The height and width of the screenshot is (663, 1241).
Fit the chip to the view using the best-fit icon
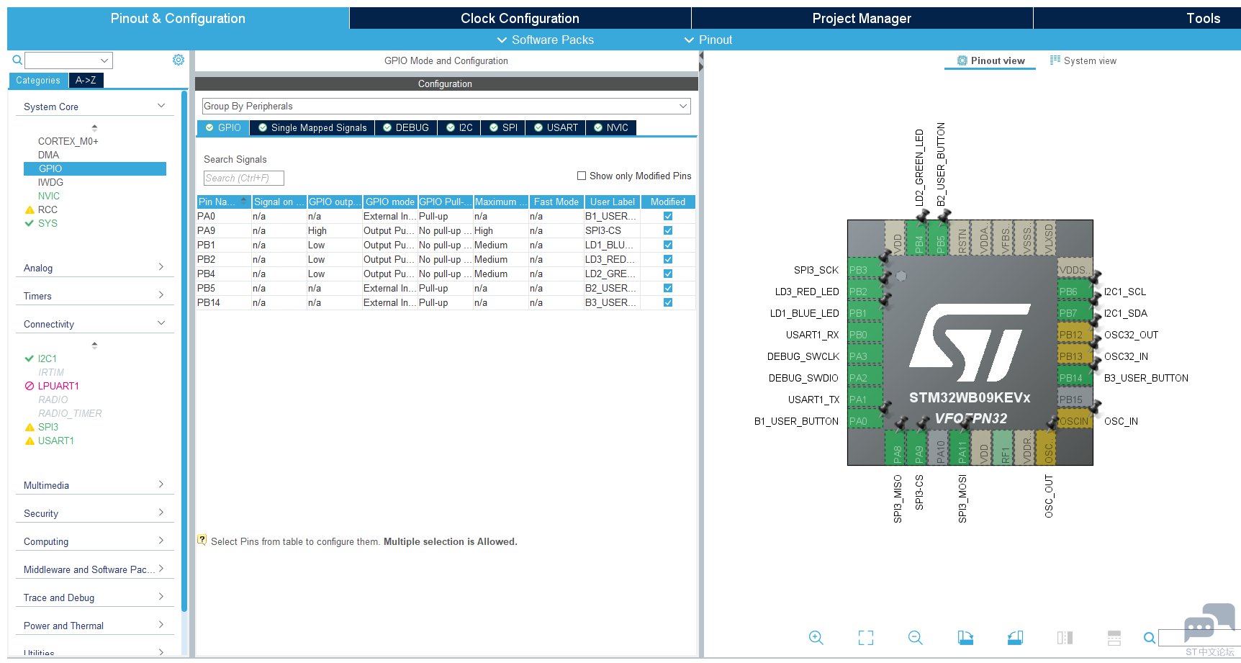coord(866,638)
